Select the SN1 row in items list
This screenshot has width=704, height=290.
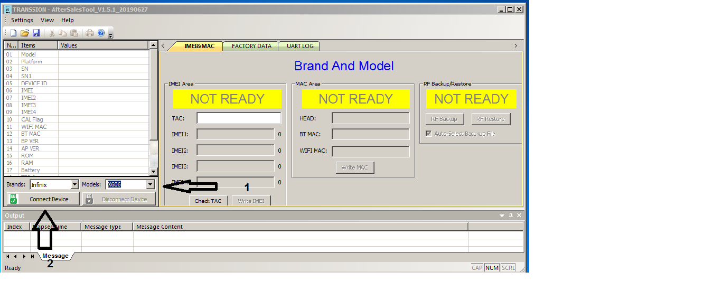pos(77,76)
